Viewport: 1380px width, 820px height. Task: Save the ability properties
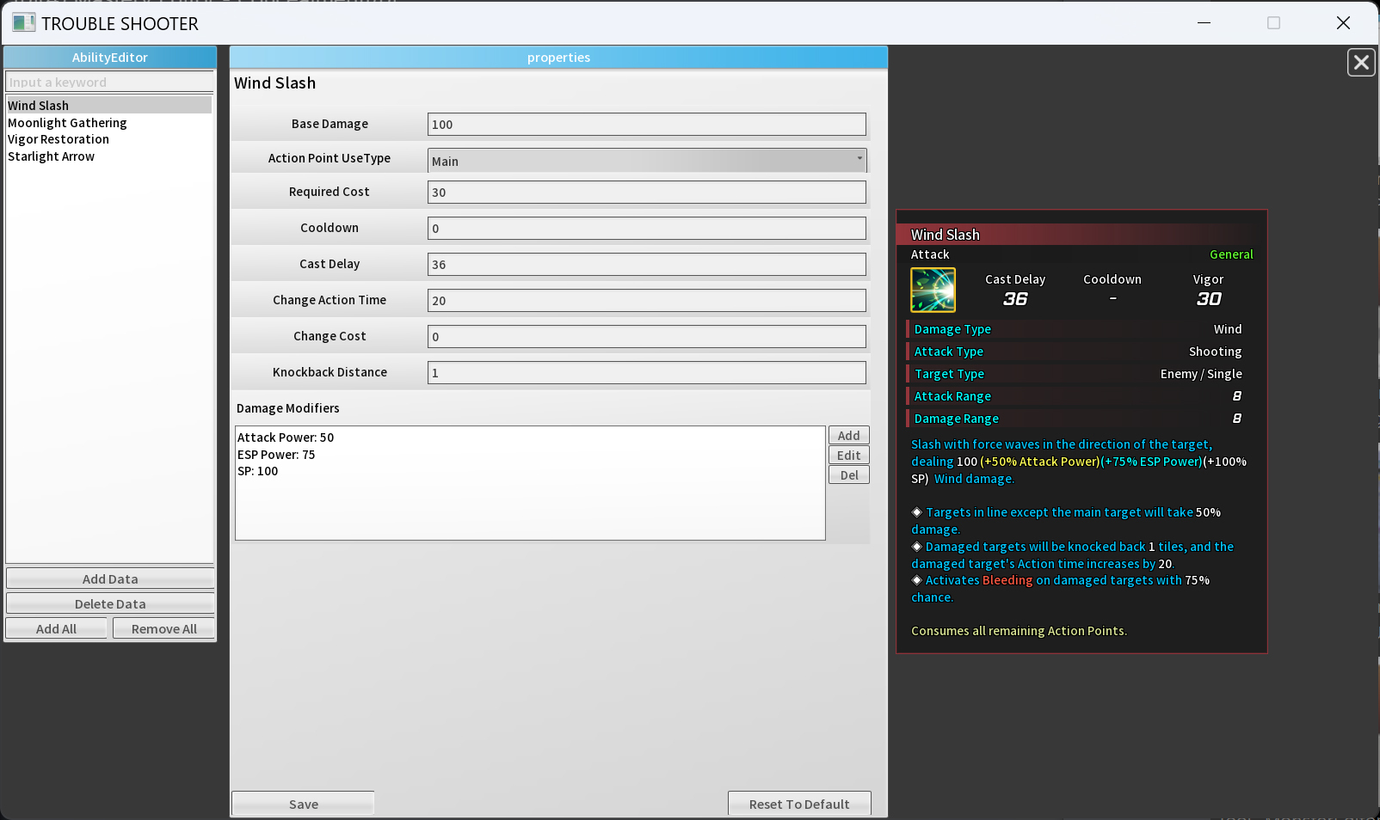(303, 804)
